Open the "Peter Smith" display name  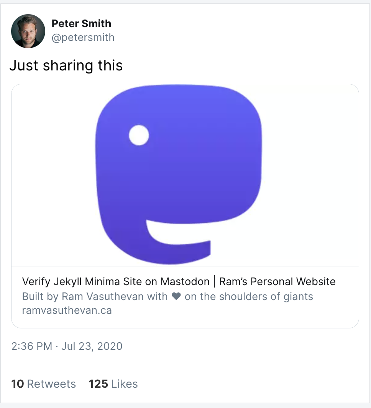point(81,24)
